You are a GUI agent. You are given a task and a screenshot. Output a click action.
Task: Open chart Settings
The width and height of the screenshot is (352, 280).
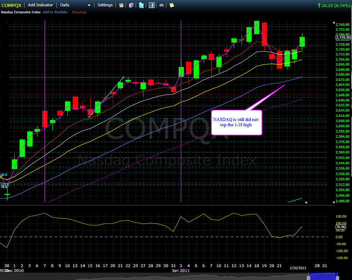click(x=105, y=5)
